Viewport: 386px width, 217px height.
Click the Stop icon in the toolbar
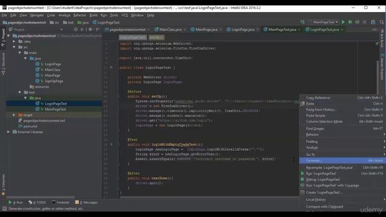[364, 22]
